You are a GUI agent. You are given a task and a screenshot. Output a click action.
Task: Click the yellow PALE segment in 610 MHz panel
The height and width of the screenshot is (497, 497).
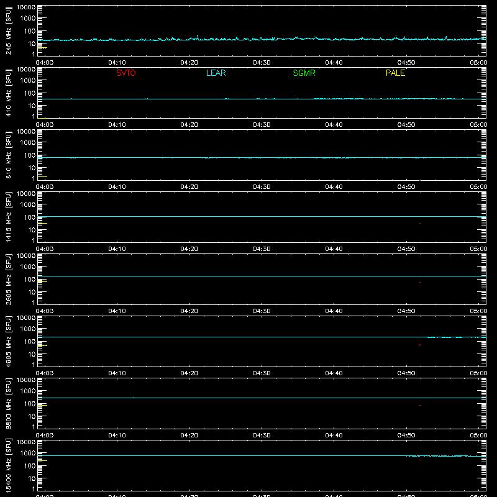click(x=42, y=176)
